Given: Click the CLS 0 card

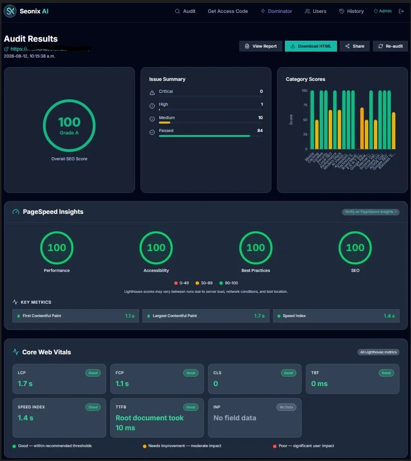Looking at the screenshot, I should 255,379.
